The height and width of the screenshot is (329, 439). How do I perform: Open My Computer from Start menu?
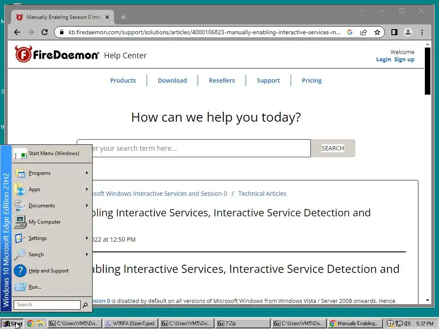[x=52, y=222]
